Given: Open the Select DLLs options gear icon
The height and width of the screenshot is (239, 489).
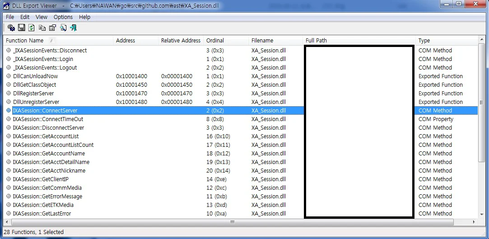Looking at the screenshot, I should click(x=11, y=28).
